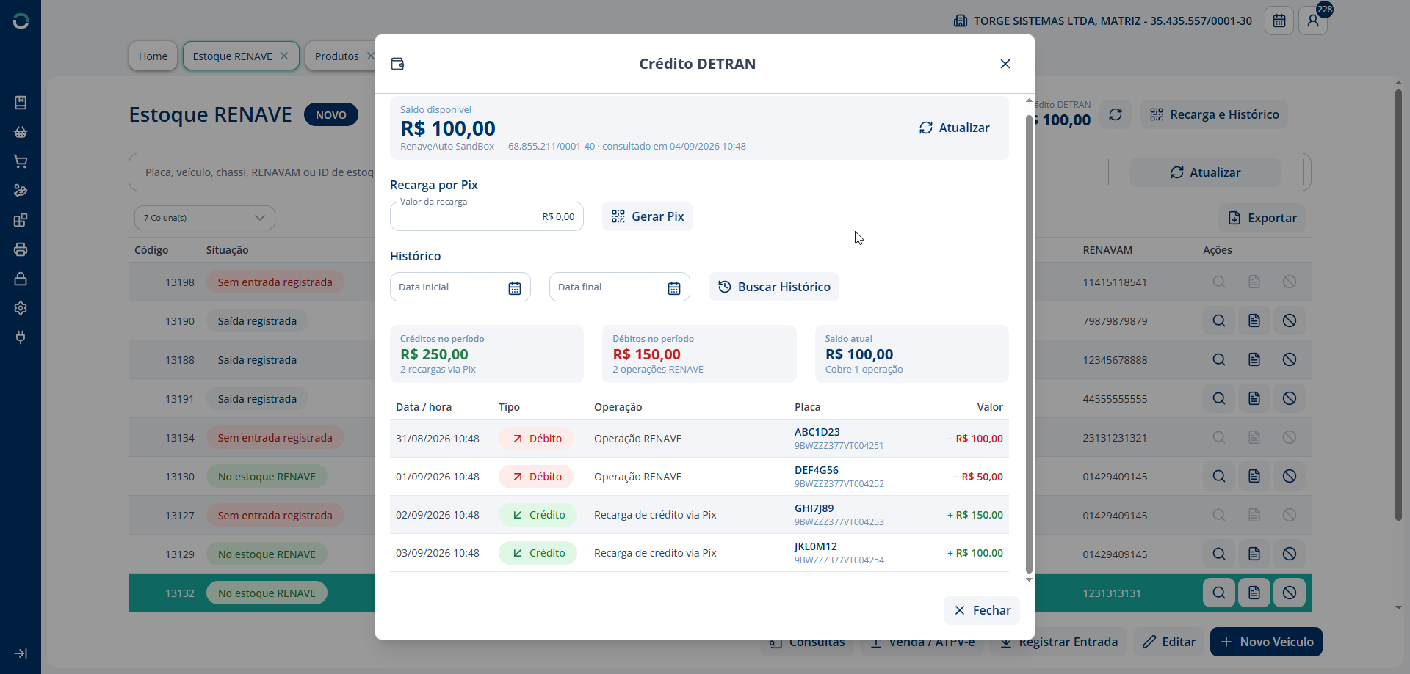Switch to the Produtos tab
The width and height of the screenshot is (1410, 674).
click(336, 56)
